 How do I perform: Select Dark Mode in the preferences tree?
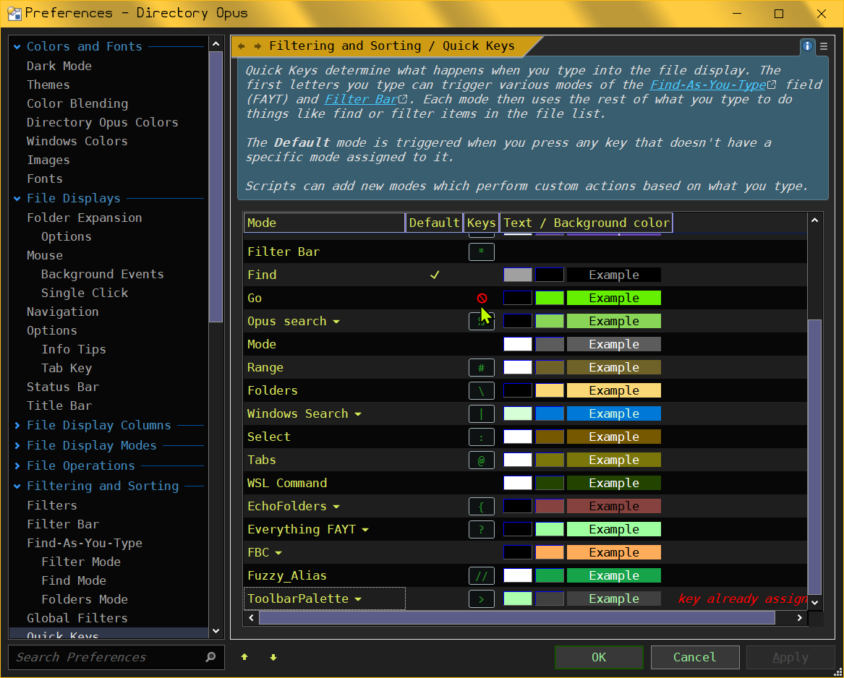(x=59, y=66)
